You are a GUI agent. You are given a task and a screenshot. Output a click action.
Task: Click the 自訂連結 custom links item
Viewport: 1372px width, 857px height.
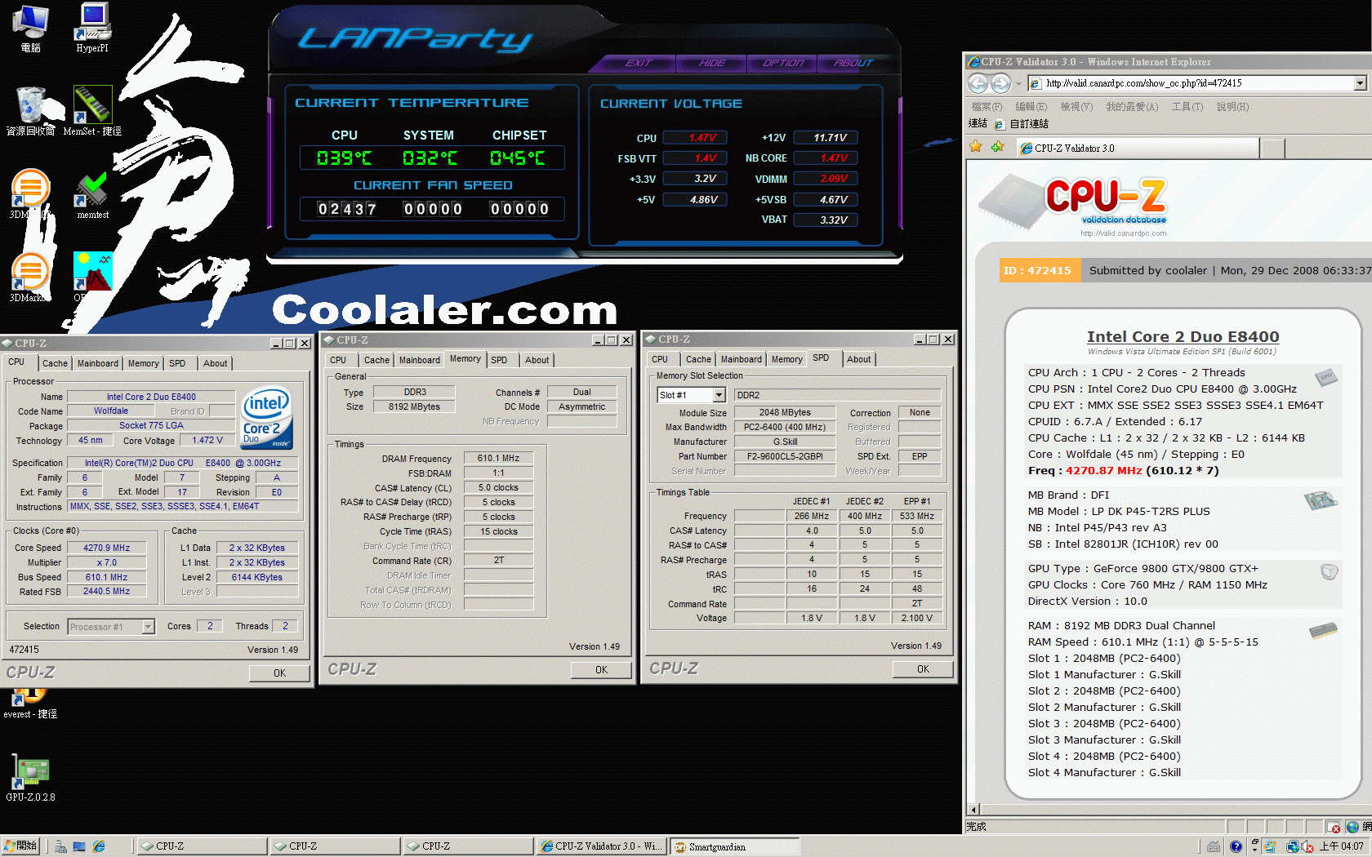(x=1022, y=124)
